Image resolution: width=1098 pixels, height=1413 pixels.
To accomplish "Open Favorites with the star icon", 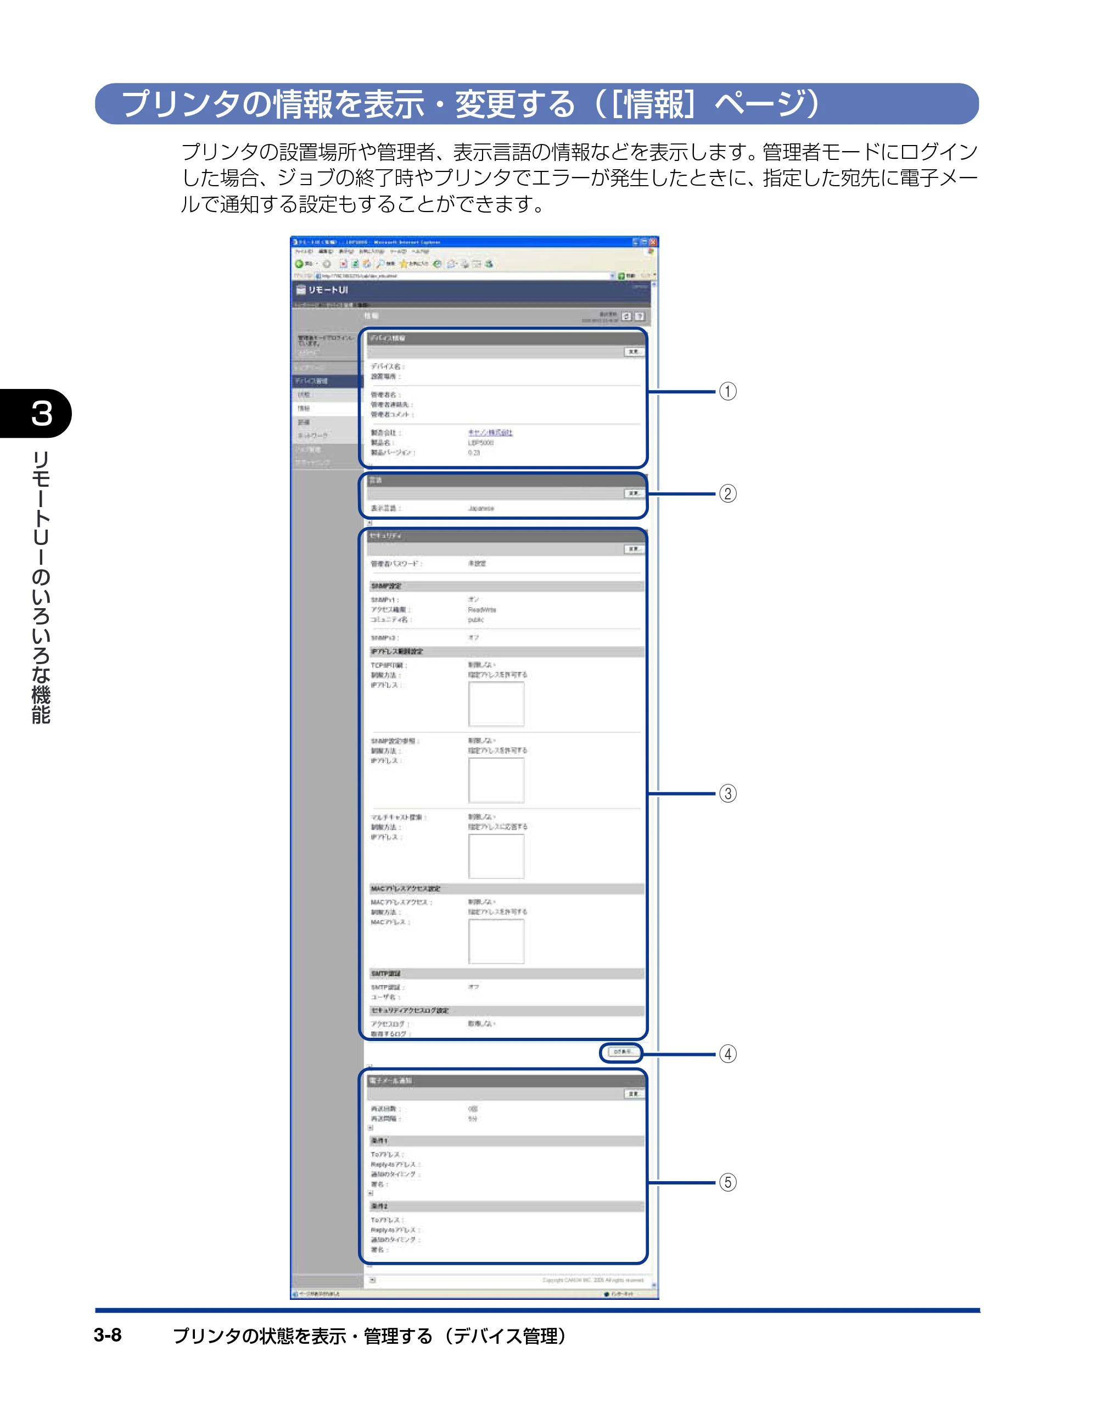I will point(404,264).
